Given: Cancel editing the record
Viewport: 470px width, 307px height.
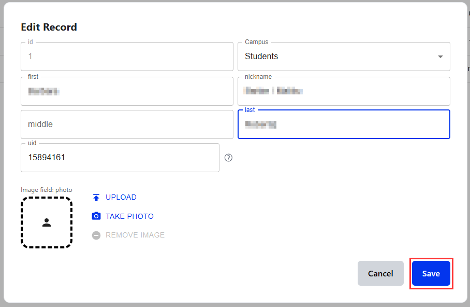Looking at the screenshot, I should click(x=380, y=273).
